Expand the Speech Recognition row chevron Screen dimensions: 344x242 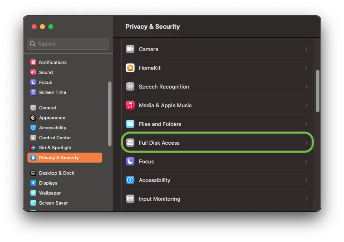coord(306,86)
